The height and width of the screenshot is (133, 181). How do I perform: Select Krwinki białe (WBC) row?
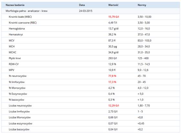(90, 17)
